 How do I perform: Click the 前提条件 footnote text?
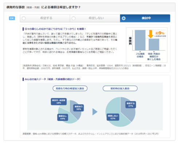pos(94,67)
